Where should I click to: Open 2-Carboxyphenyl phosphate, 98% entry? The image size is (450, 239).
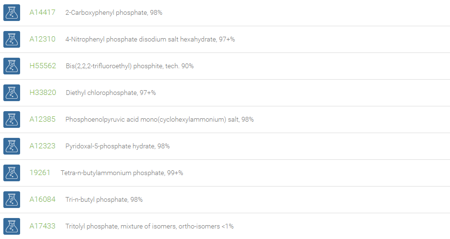pos(114,12)
